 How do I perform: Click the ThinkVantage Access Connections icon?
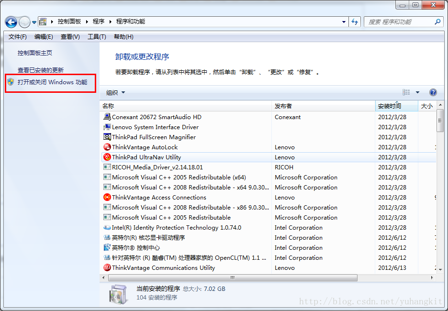click(107, 197)
